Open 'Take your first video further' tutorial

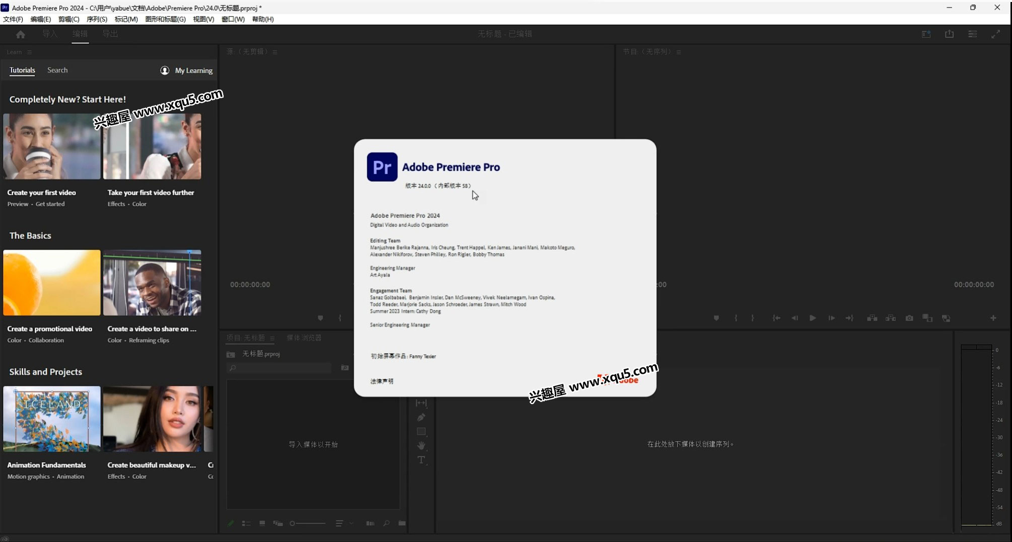point(152,146)
